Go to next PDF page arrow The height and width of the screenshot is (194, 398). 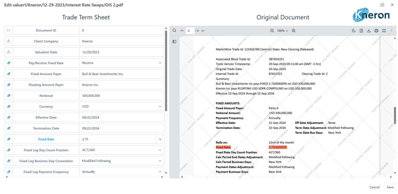203,31
